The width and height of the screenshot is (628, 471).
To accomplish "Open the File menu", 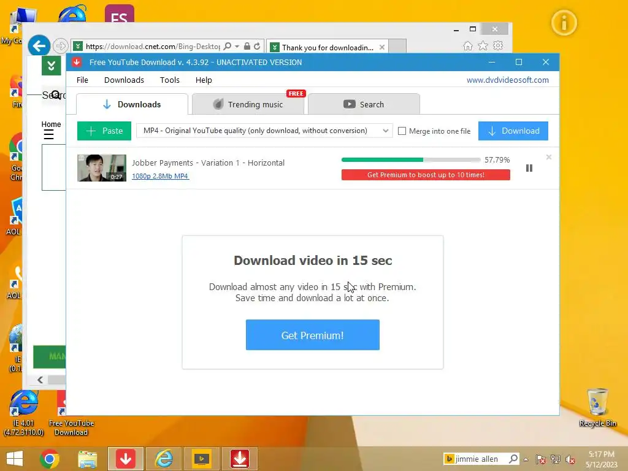I will (x=82, y=80).
